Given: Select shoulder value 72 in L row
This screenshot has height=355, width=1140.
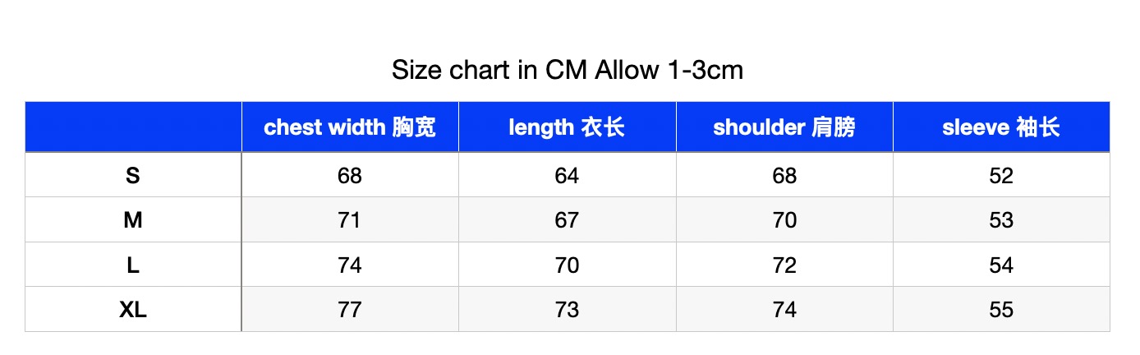Looking at the screenshot, I should [x=784, y=265].
